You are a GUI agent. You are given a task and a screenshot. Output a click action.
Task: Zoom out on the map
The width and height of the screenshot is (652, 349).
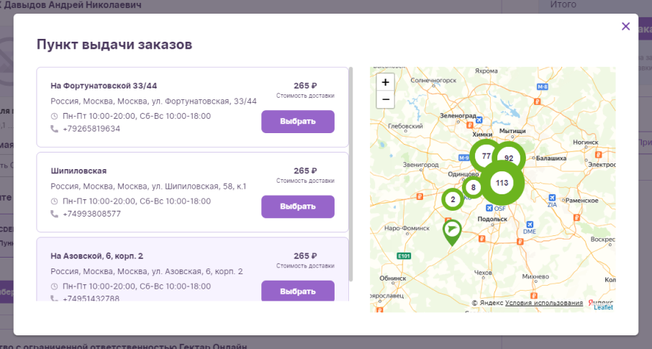(x=385, y=99)
